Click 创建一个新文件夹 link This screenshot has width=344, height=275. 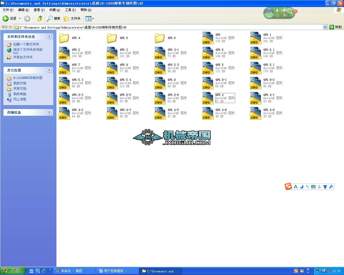tap(26, 44)
